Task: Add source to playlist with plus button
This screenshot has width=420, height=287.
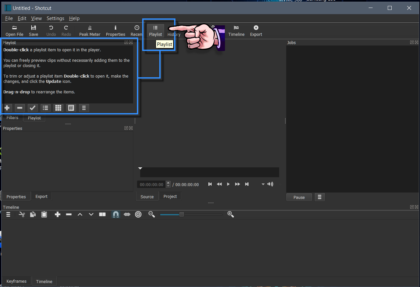Action: 7,108
